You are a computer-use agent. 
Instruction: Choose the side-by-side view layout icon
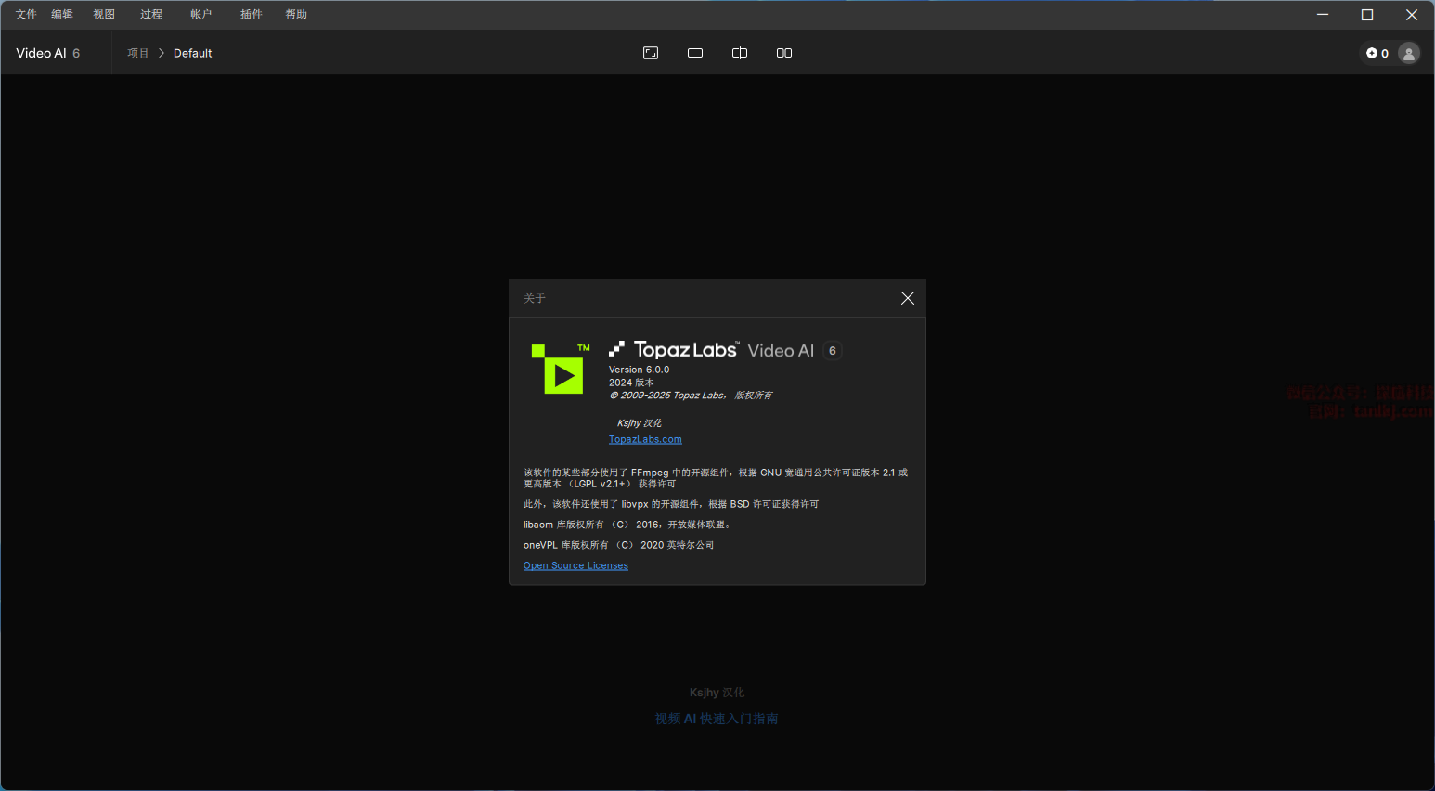(784, 53)
